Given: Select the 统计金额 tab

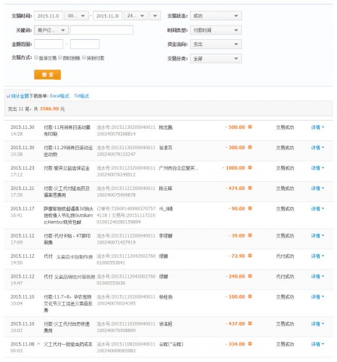Looking at the screenshot, I should click(17, 96).
